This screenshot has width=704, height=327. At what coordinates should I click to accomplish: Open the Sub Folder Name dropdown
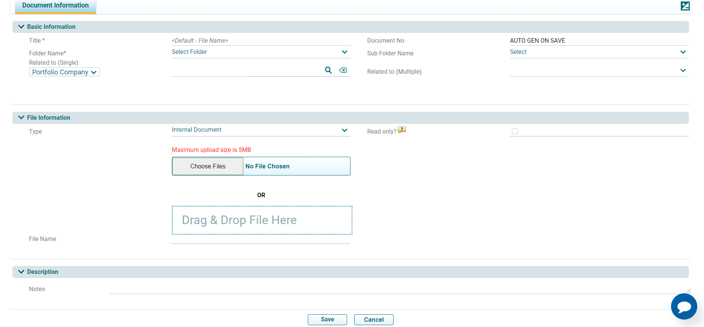598,52
